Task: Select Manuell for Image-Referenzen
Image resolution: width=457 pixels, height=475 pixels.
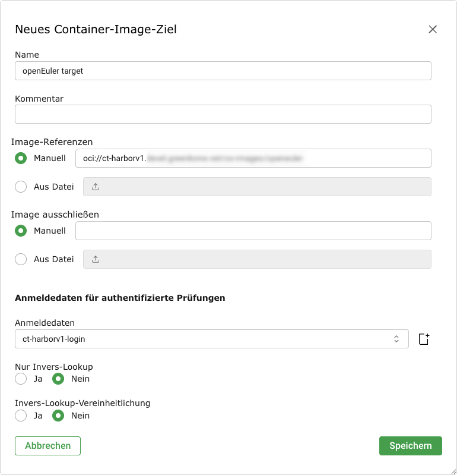Action: tap(21, 158)
